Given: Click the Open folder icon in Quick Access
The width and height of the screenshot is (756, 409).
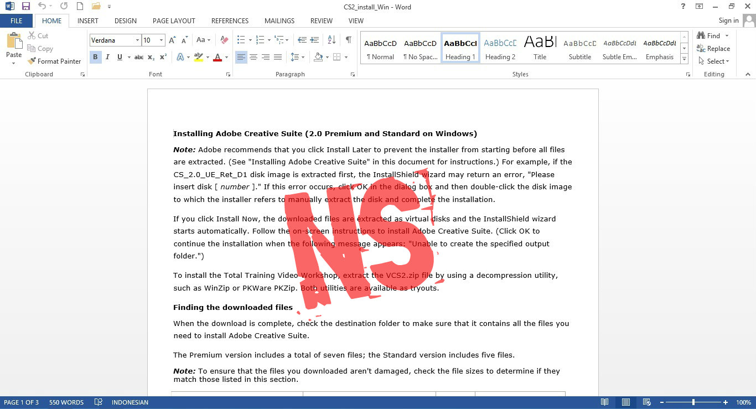Looking at the screenshot, I should (x=96, y=7).
